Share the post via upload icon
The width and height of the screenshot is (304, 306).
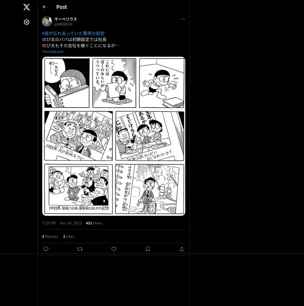coord(182,249)
